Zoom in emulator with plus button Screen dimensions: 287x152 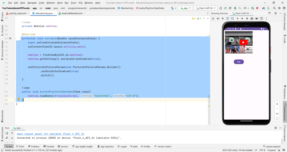[x=277, y=104]
